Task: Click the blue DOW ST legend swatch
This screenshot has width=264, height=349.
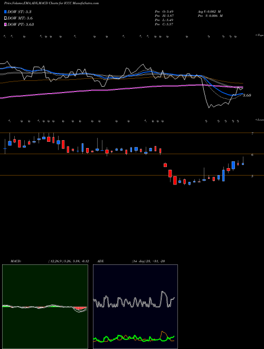Action: (x=5, y=12)
